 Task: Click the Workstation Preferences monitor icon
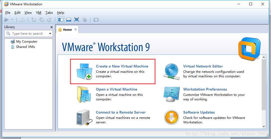click(172, 94)
